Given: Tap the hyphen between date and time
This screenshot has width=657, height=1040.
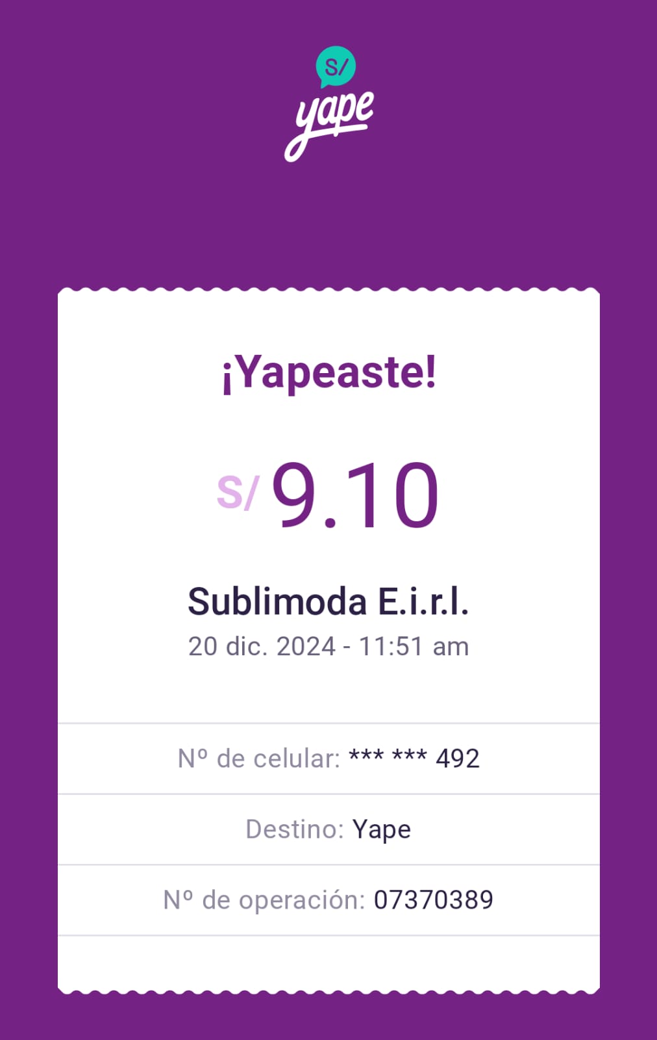Looking at the screenshot, I should tap(347, 647).
